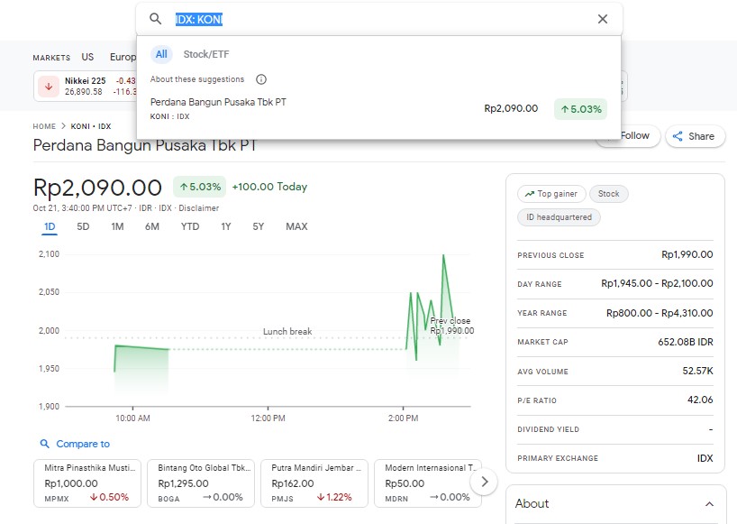Open Putra Mandiri Jembar compare card
The height and width of the screenshot is (524, 737).
click(x=314, y=483)
